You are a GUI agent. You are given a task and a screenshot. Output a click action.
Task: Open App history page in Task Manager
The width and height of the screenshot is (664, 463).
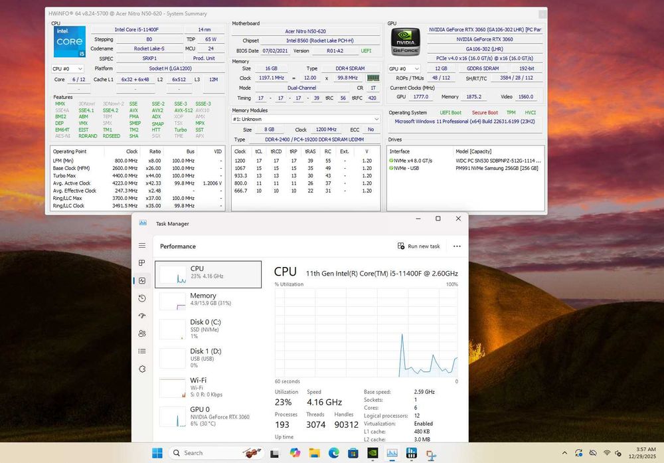[142, 298]
